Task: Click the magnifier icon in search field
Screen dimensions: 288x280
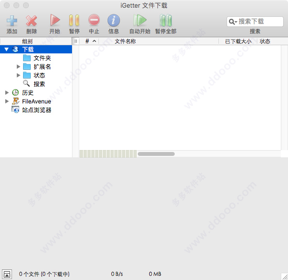Action: pyautogui.click(x=232, y=22)
